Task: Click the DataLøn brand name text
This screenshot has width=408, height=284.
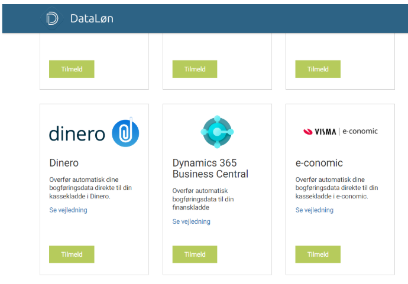Action: tap(91, 18)
